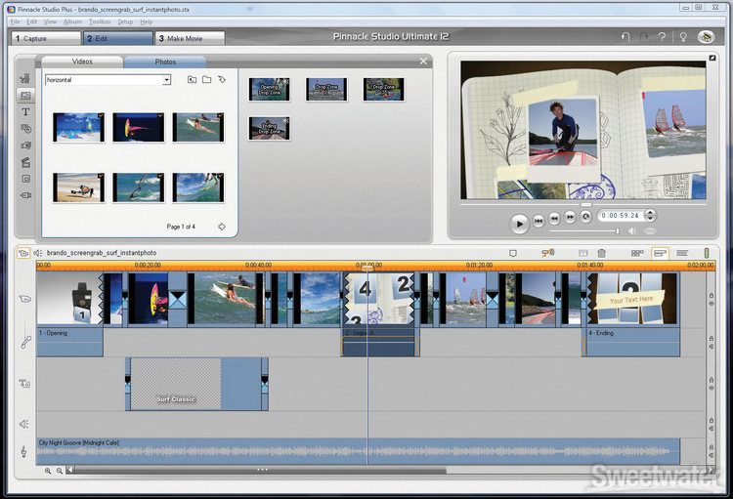Image resolution: width=733 pixels, height=499 pixels.
Task: Click the go up one folder icon
Action: (x=192, y=80)
